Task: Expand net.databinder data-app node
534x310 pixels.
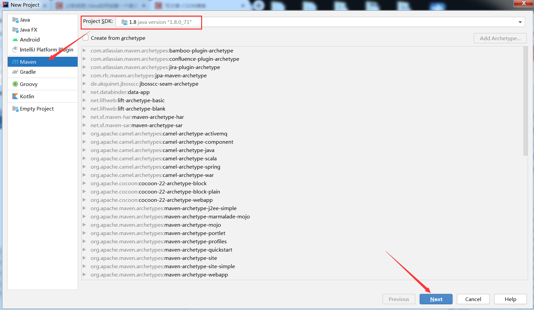Action: coord(84,92)
